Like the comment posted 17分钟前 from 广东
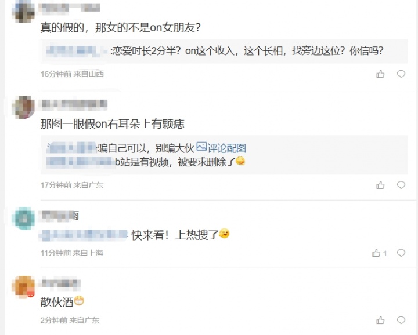 click(380, 185)
